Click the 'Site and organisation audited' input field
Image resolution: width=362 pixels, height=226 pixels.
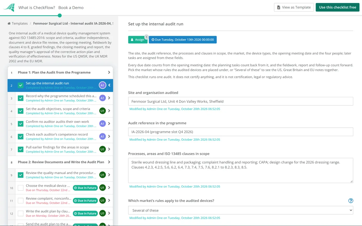[241, 101]
